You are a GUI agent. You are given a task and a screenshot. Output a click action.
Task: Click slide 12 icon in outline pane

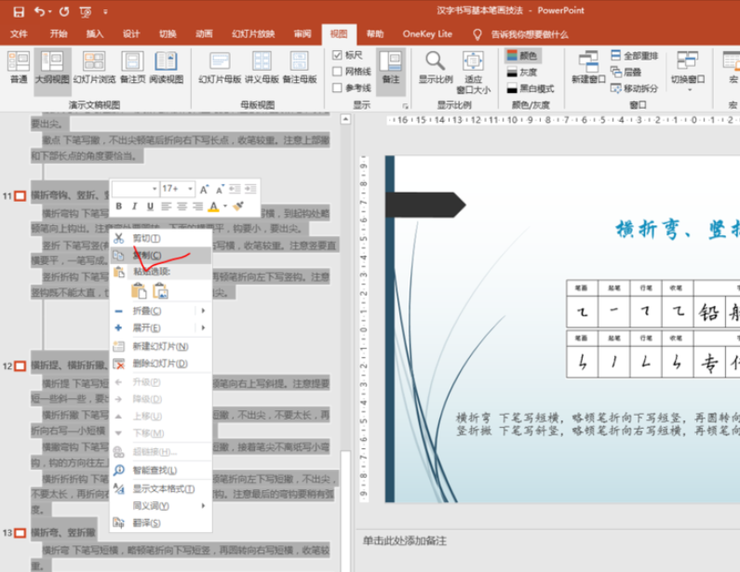20,366
